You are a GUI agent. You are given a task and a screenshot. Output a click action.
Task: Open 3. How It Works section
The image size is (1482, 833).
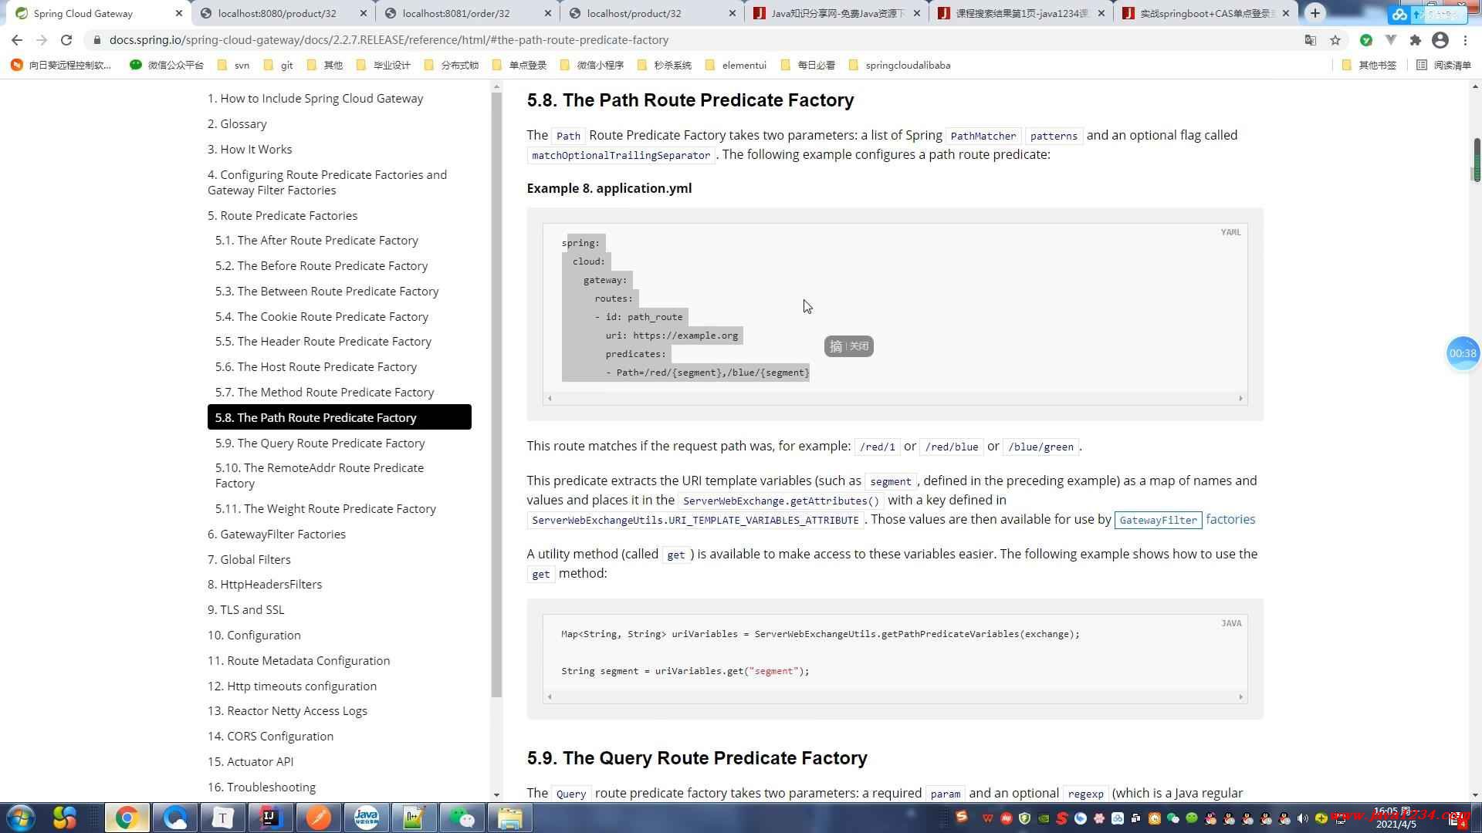tap(249, 149)
